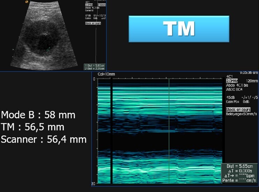This screenshot has height=192, width=259.
Task: Click 'Stock. en cours' in the B-mode panel
Action: [92, 23]
